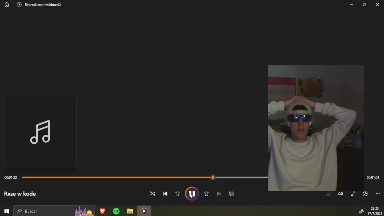This screenshot has width=384, height=216.
Task: Skip back 10 seconds
Action: (x=178, y=194)
